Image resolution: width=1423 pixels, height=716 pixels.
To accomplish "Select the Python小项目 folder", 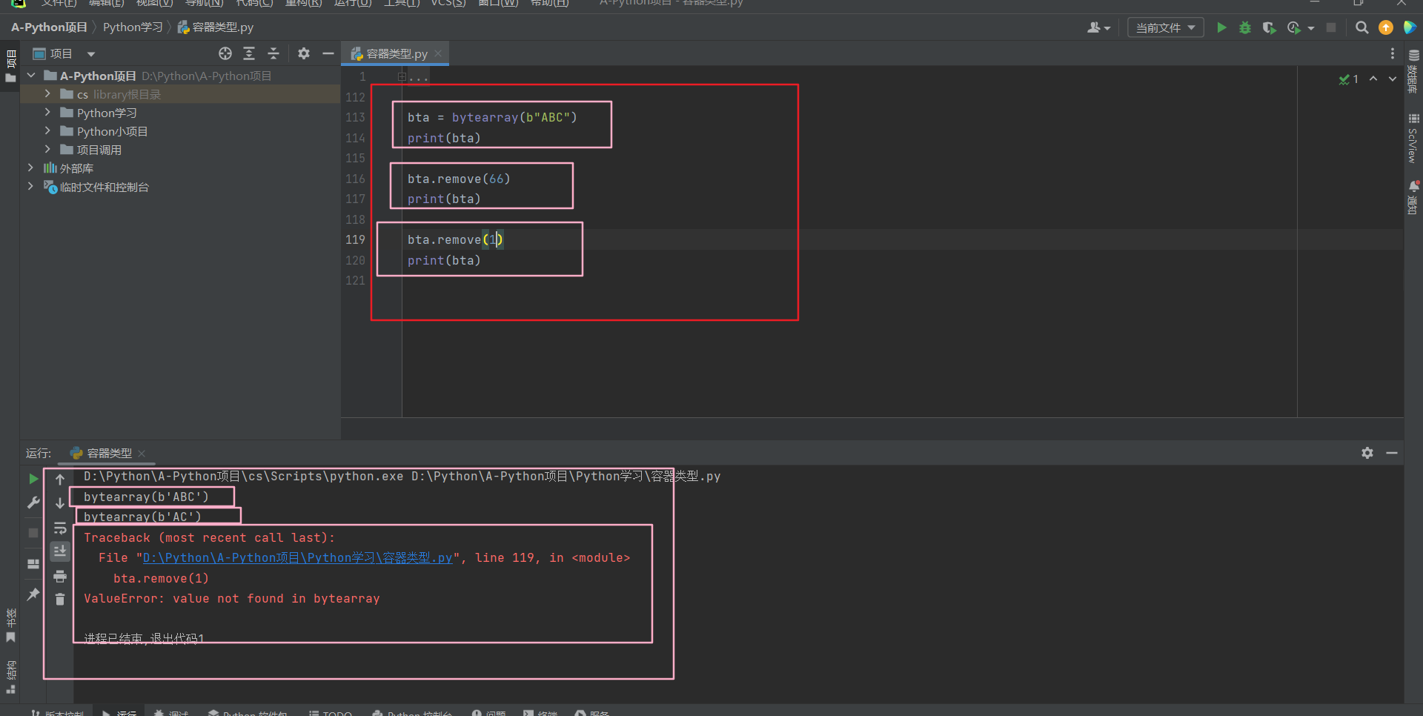I will coord(112,131).
